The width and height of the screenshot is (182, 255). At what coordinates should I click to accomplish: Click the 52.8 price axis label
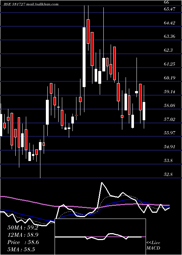(x=168, y=174)
